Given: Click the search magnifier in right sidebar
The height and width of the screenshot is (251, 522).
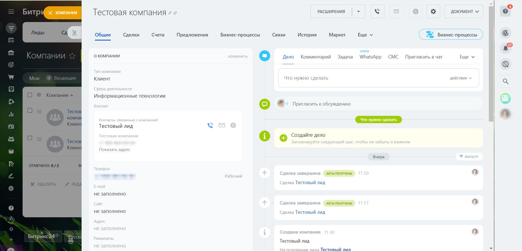Looking at the screenshot, I should tap(505, 81).
